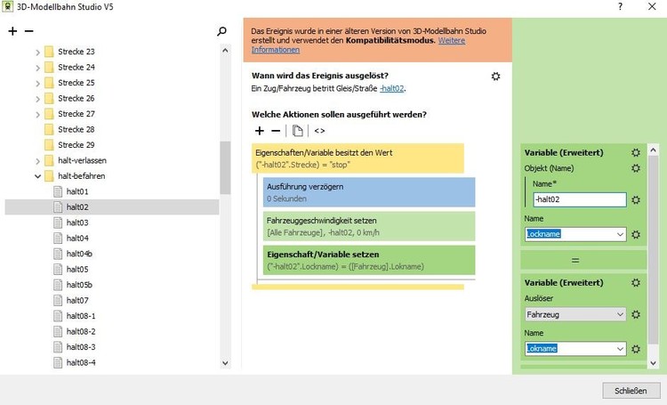The width and height of the screenshot is (667, 405).
Task: Select the 'Ausführung verzögern' action block
Action: pos(368,191)
